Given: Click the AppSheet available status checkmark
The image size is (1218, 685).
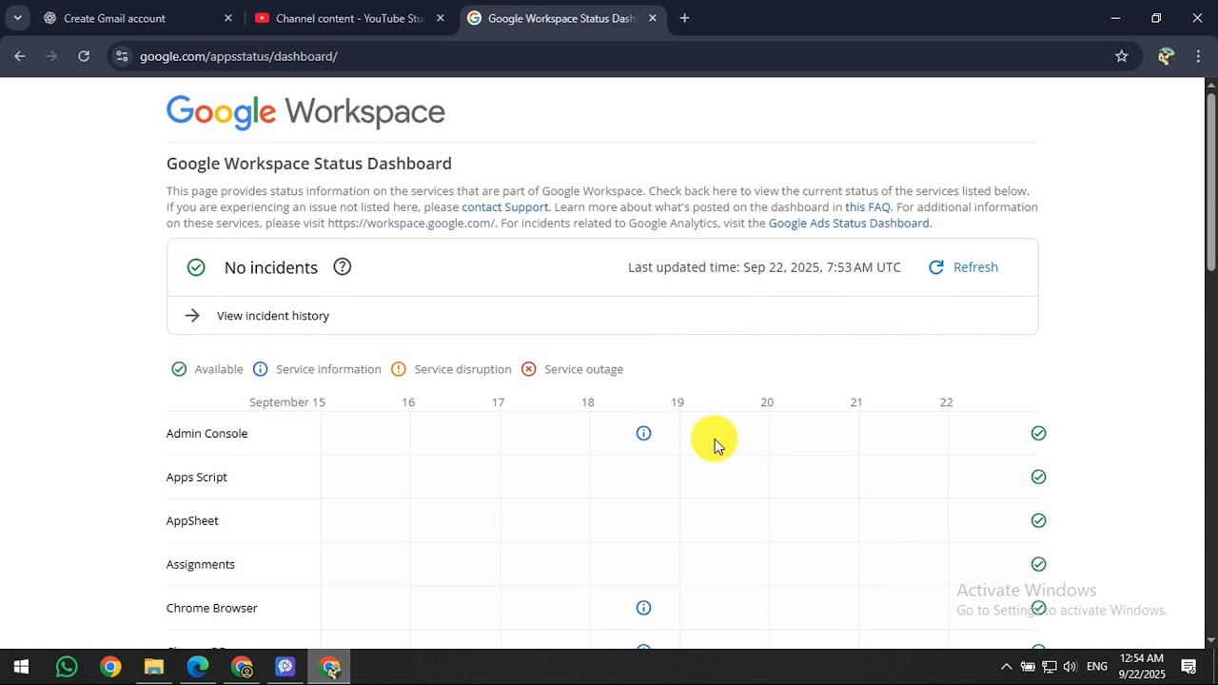Looking at the screenshot, I should pyautogui.click(x=1038, y=520).
